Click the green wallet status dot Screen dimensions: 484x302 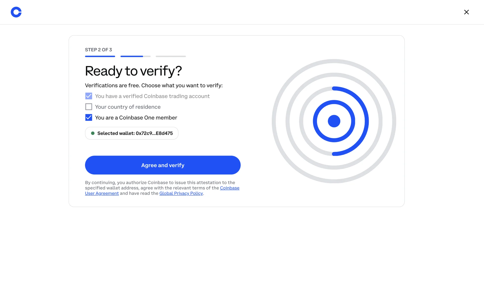[93, 133]
